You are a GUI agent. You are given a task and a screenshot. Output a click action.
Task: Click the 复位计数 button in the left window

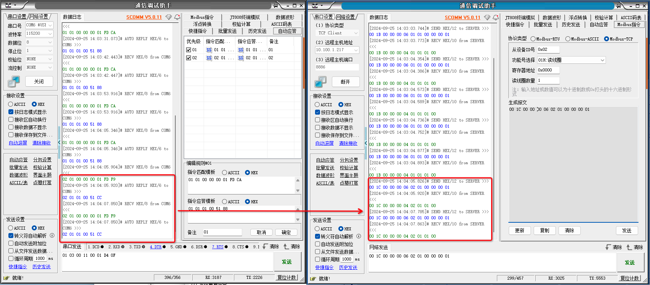287,277
